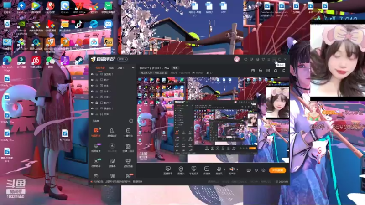Click the 修改 edit title button
This screenshot has width=365, height=205.
(x=175, y=68)
